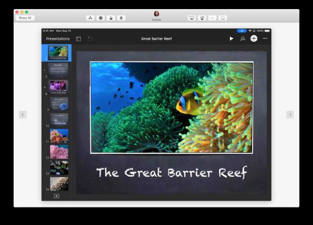Expand the slide 2 group disclosure triangle
313x225 pixels.
(x=45, y=70)
